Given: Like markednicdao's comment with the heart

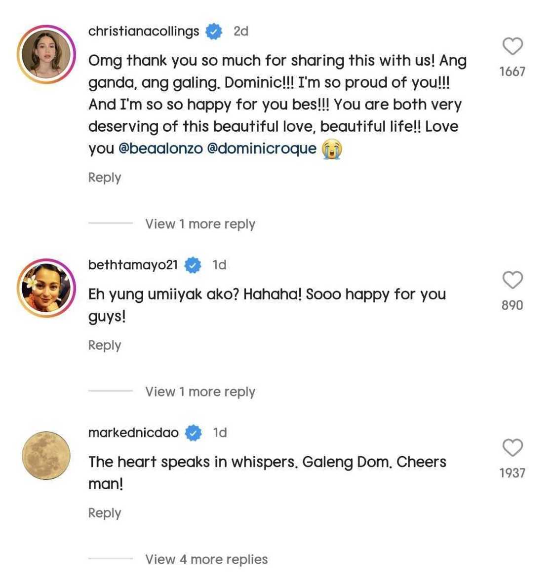Looking at the screenshot, I should 513,448.
